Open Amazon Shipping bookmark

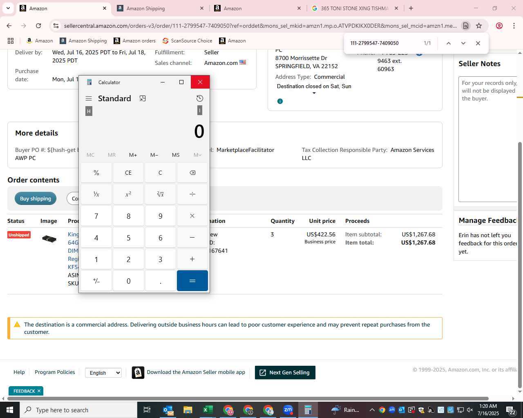83,41
